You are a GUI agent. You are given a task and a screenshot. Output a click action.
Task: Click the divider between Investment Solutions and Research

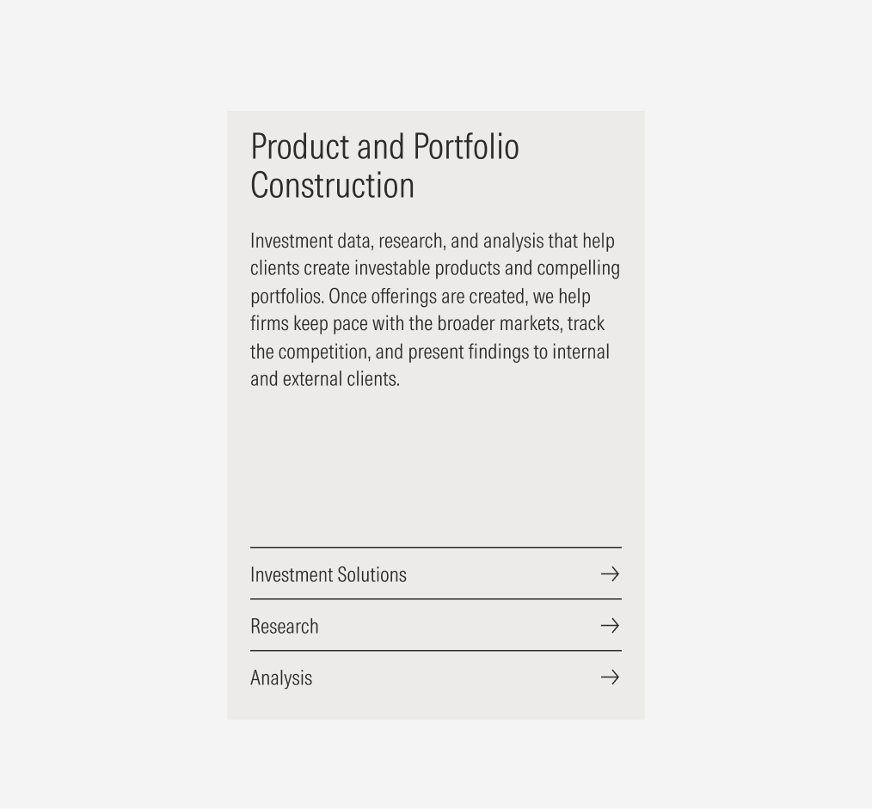(x=436, y=599)
